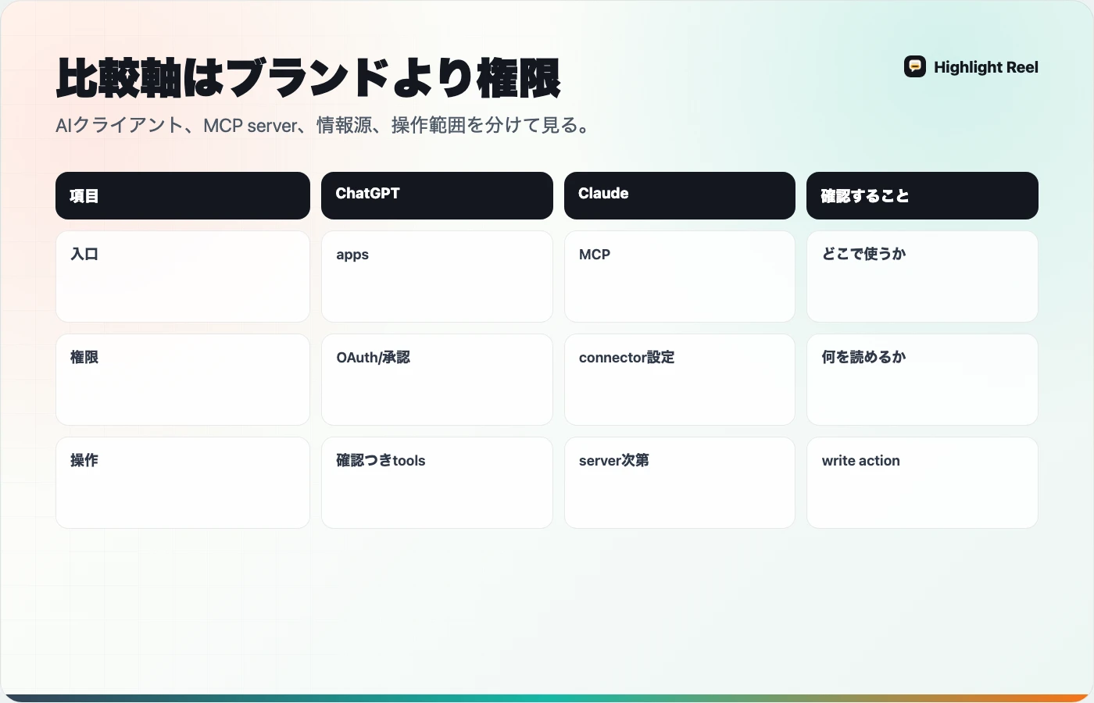The height and width of the screenshot is (703, 1094).
Task: Click the subtitle starting with AIクライアント
Action: (x=324, y=125)
